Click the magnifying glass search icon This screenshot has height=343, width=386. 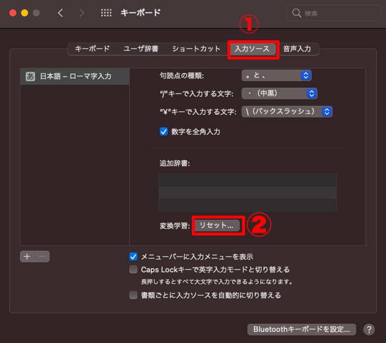pos(297,13)
